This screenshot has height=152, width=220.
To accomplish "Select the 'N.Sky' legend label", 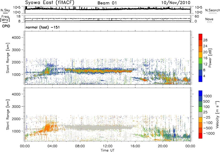I will point(5,10).
